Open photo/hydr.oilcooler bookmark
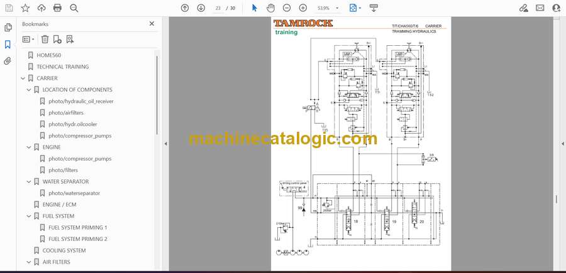 point(72,124)
